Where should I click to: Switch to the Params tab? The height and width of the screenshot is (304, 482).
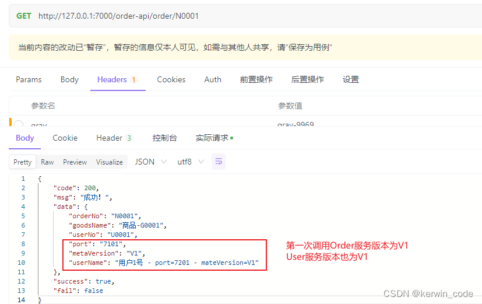[29, 80]
